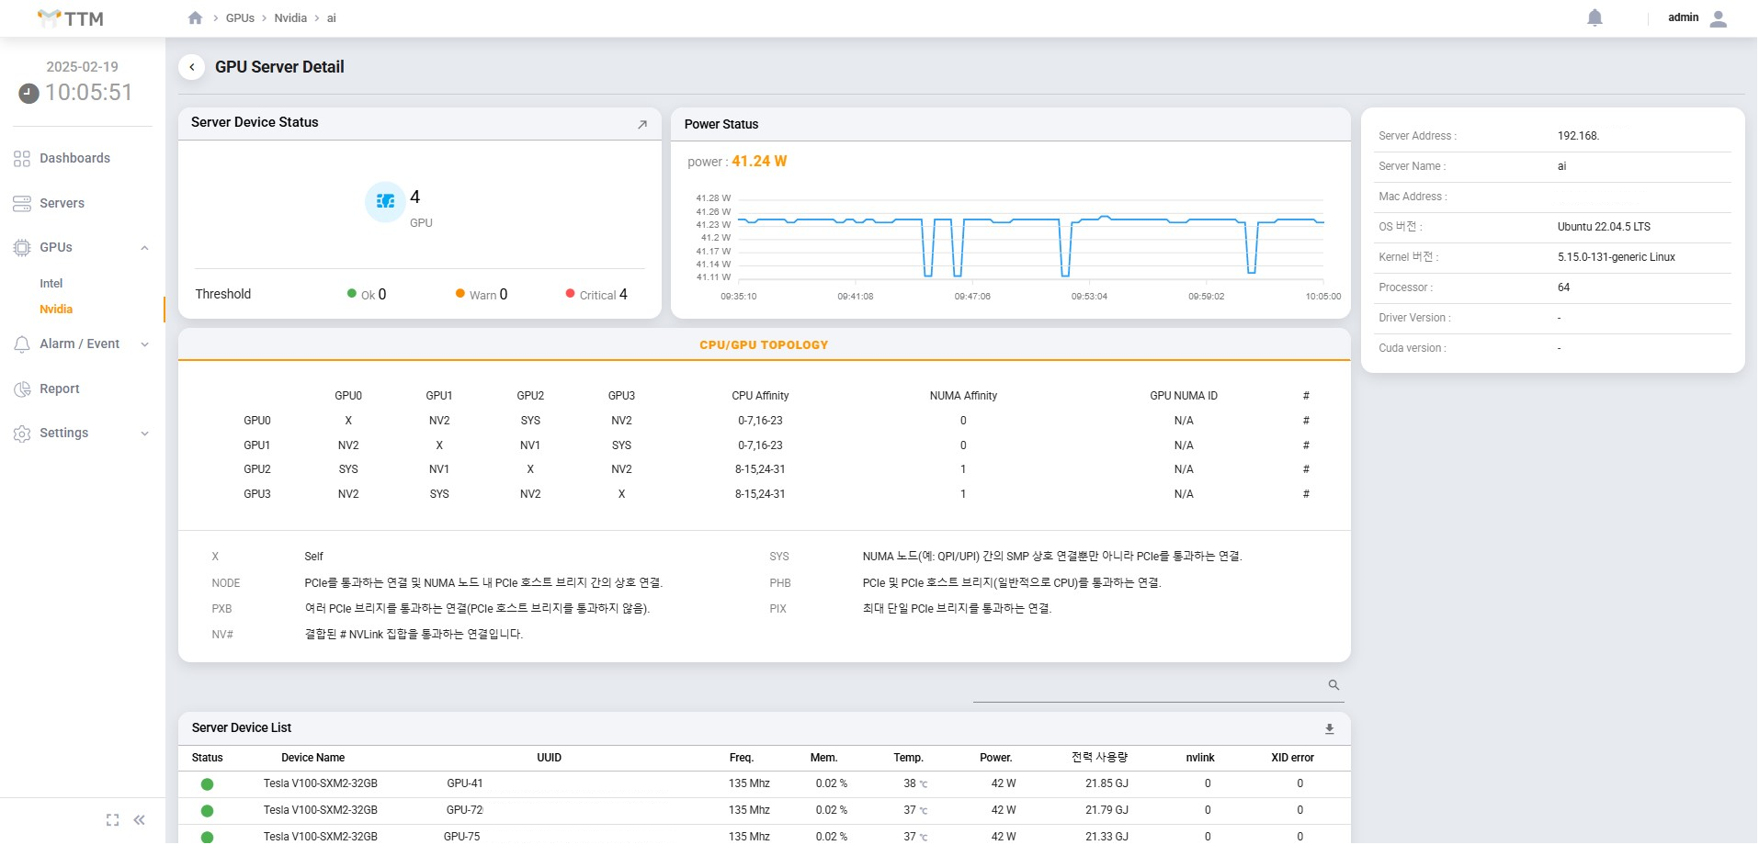Click the search magnifier icon
This screenshot has width=1759, height=845.
[x=1333, y=685]
